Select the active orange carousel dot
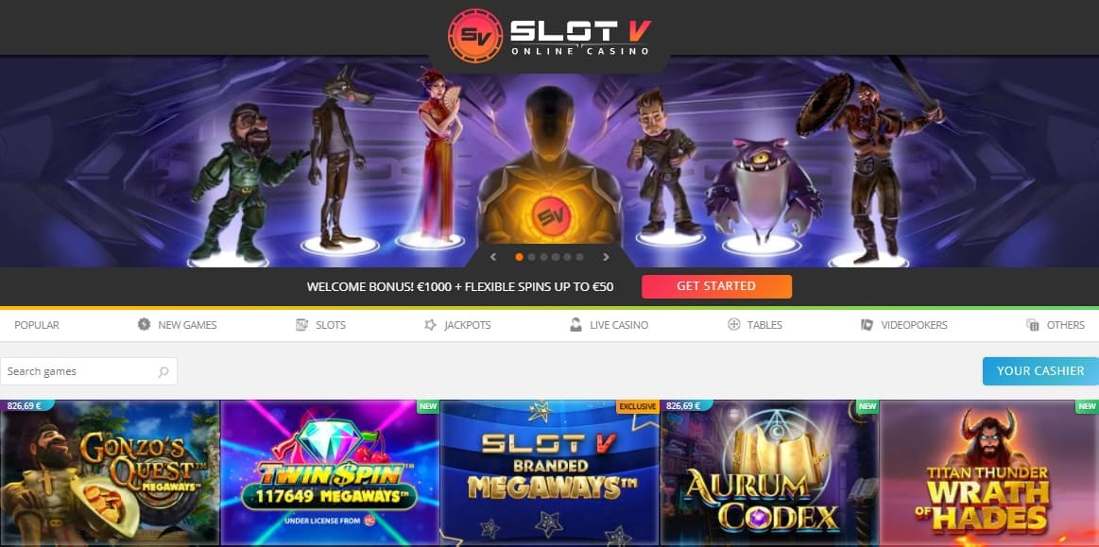 [520, 257]
